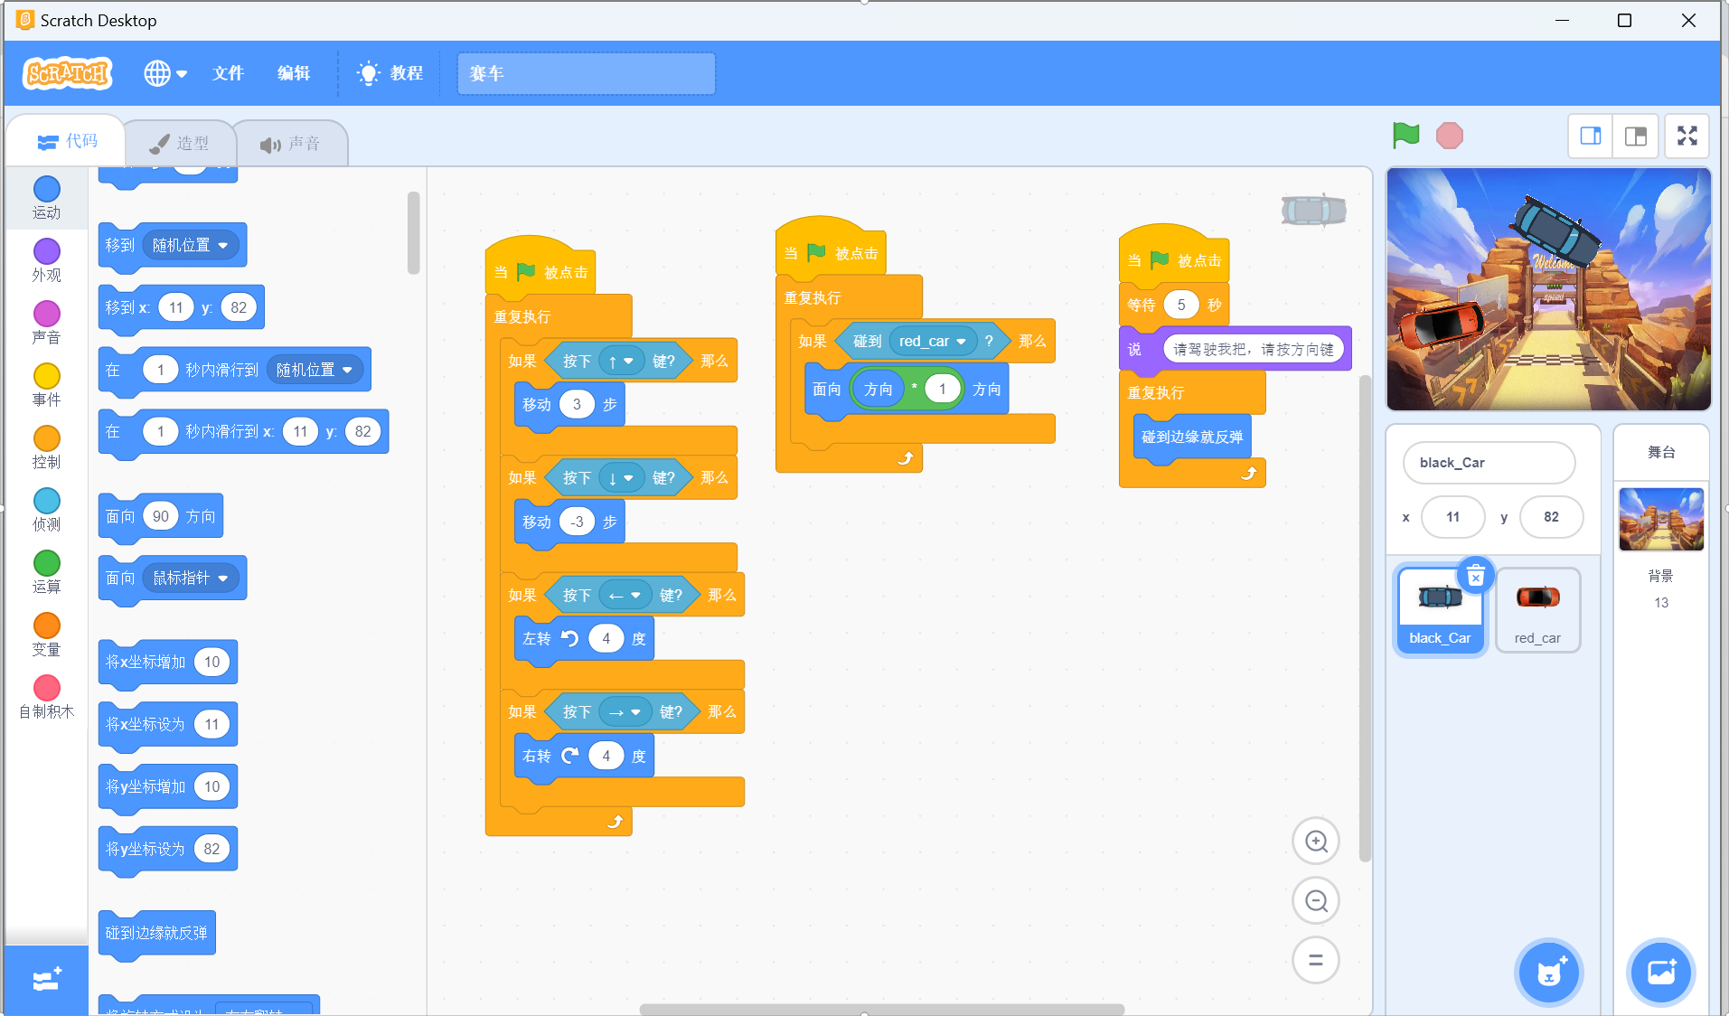Viewport: 1729px width, 1016px height.
Task: Stop the project with red stop button
Action: 1450,136
